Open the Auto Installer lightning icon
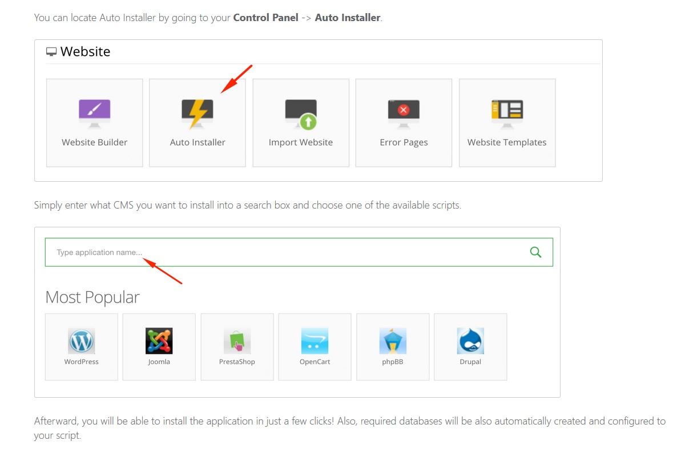681x453 pixels. click(x=197, y=113)
